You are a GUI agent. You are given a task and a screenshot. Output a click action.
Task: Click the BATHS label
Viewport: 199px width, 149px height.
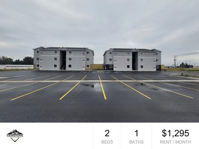pos(136,142)
